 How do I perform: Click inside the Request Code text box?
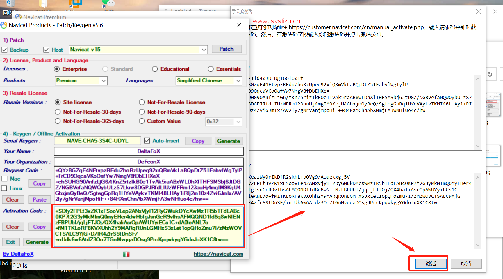pos(149,185)
